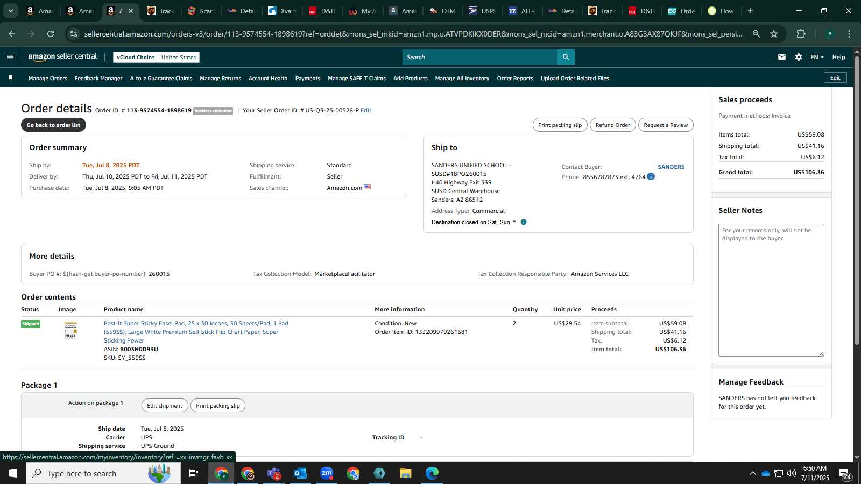The height and width of the screenshot is (484, 861).
Task: Click the site information icon in address bar
Action: pos(74,34)
